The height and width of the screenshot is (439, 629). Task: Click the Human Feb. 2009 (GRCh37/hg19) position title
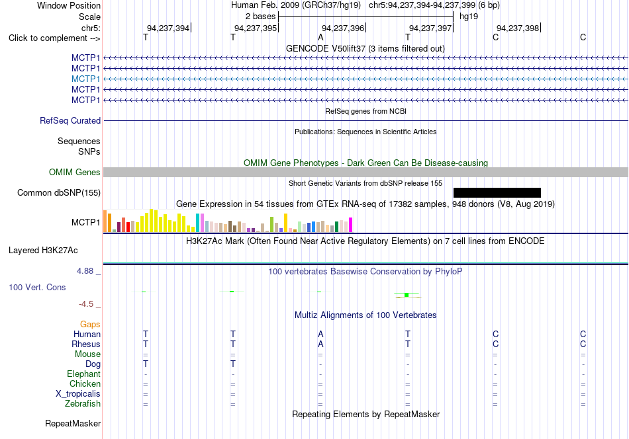click(x=296, y=5)
